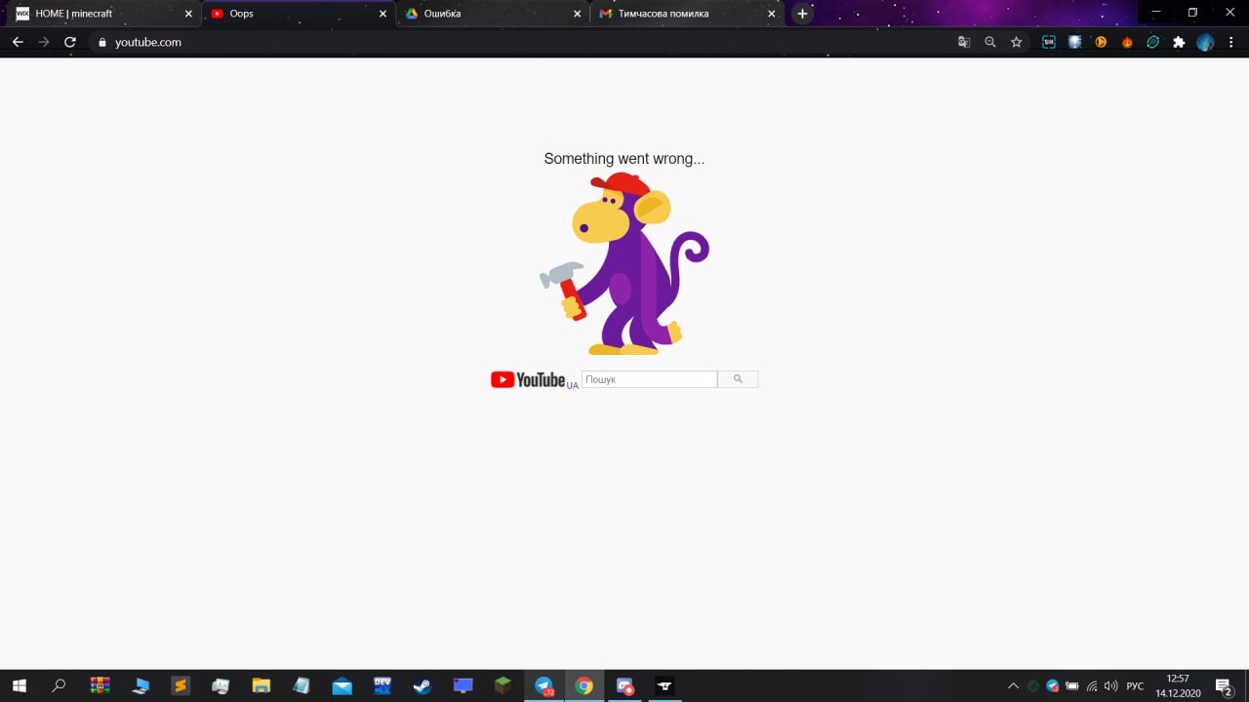Image resolution: width=1249 pixels, height=702 pixels.
Task: Open WinRAR from the taskbar
Action: 101,686
